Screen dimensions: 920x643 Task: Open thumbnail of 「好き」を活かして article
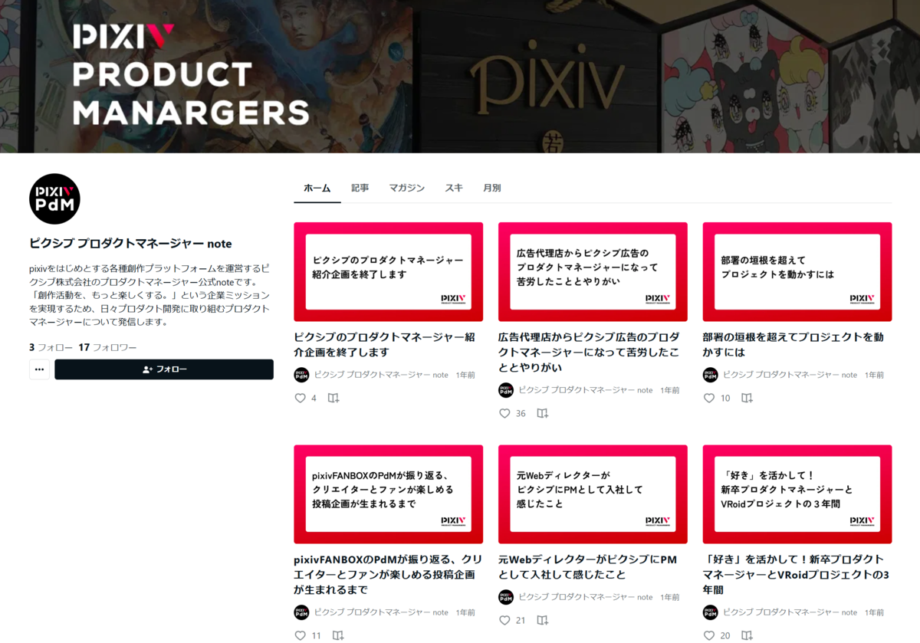tap(797, 494)
